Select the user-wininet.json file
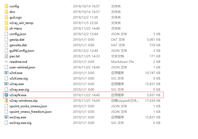Screen dimensions: 198x139 point(22,67)
